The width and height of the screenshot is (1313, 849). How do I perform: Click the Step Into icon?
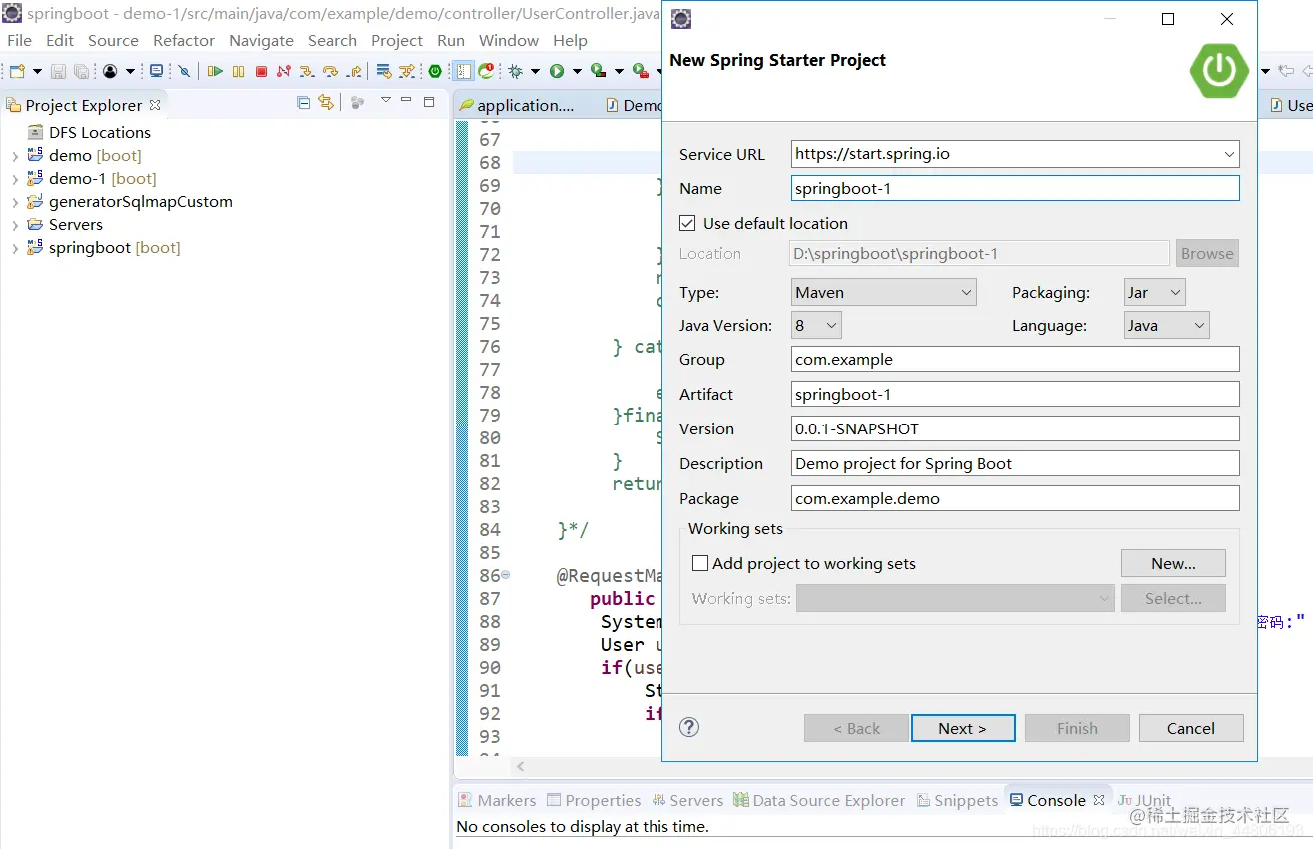point(307,71)
